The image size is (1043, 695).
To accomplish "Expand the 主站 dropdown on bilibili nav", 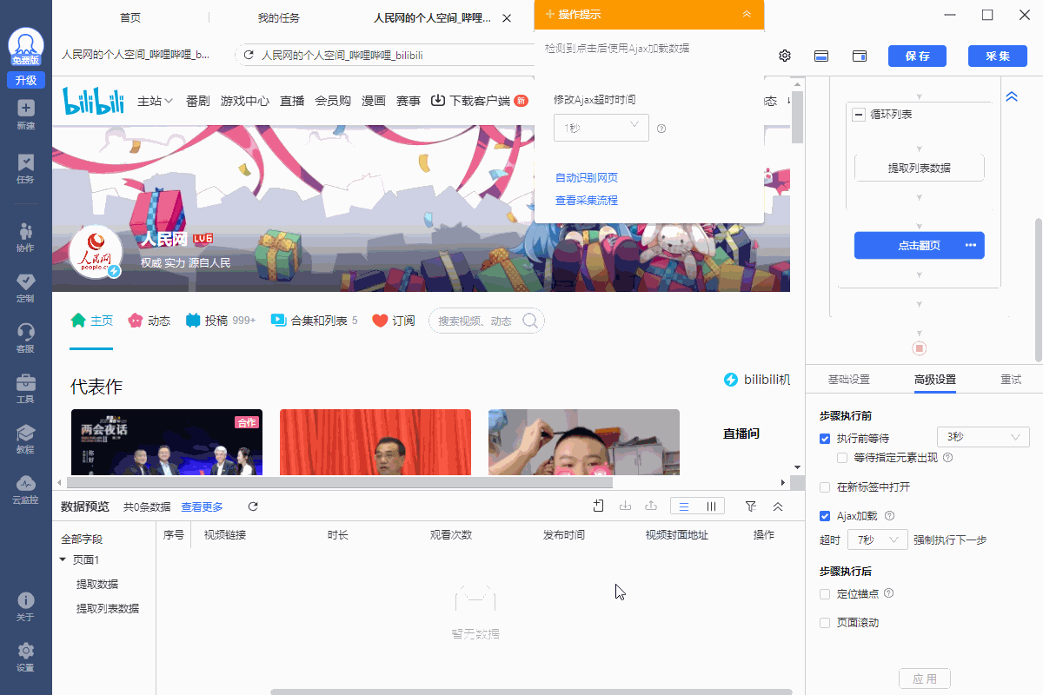I will 156,101.
